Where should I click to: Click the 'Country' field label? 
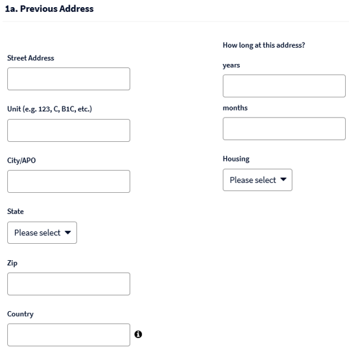click(20, 314)
